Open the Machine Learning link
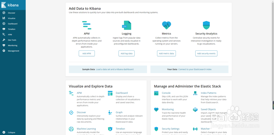 [86, 129]
